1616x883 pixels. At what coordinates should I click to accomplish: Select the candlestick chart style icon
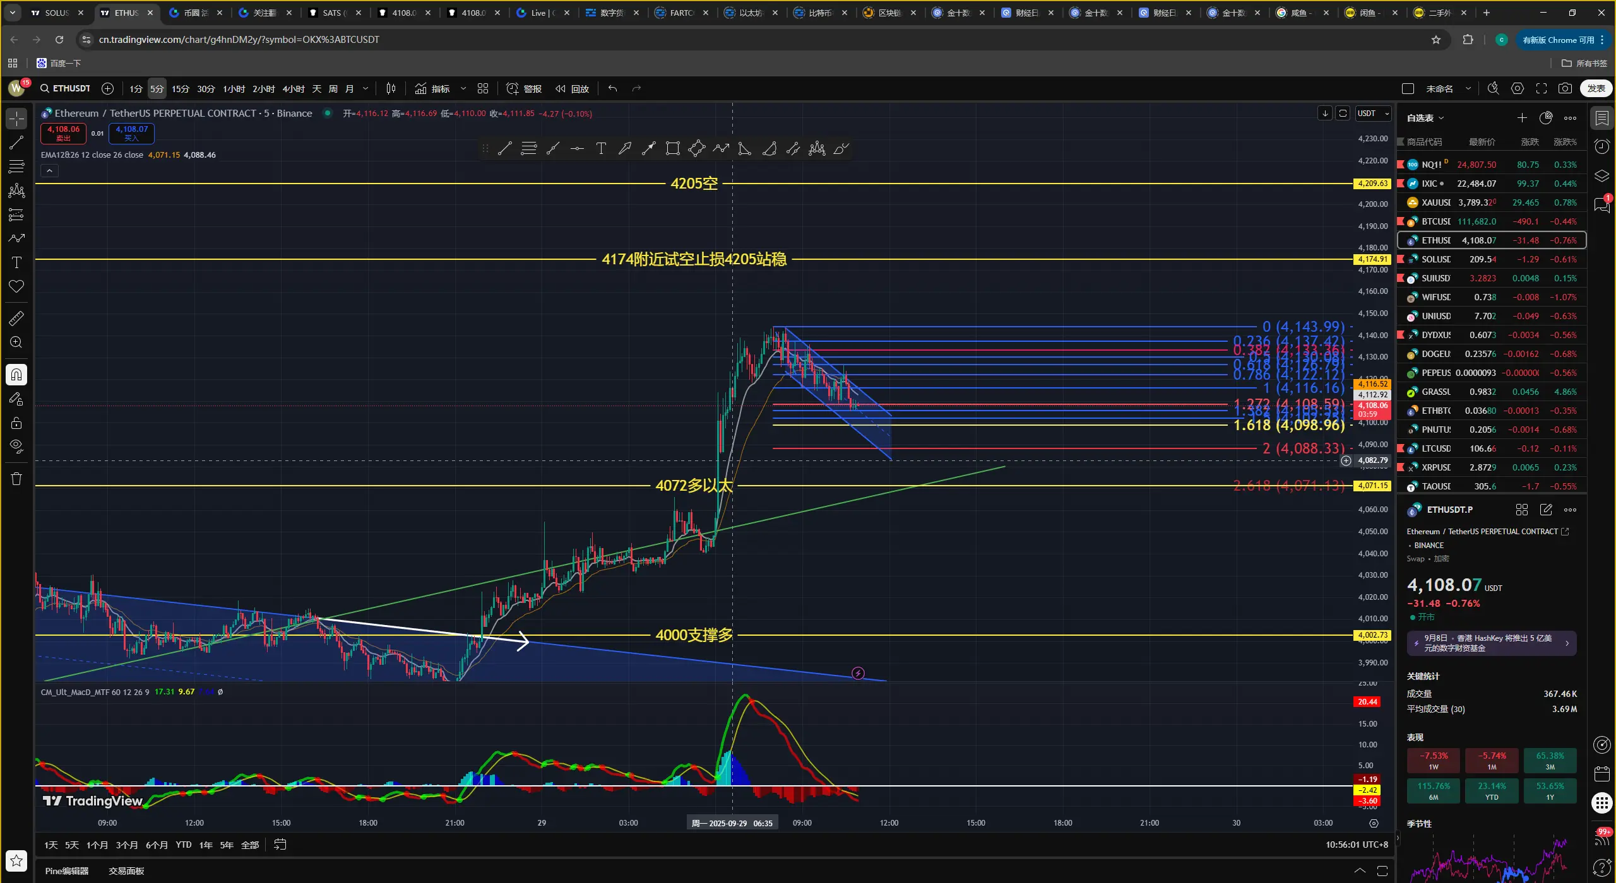tap(391, 89)
